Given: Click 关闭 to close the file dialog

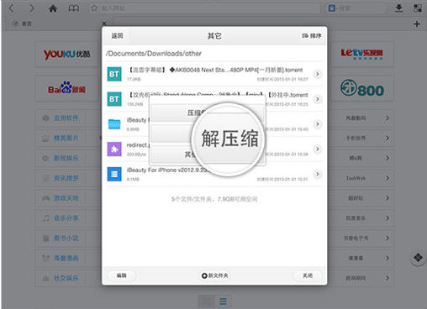Looking at the screenshot, I should point(308,275).
